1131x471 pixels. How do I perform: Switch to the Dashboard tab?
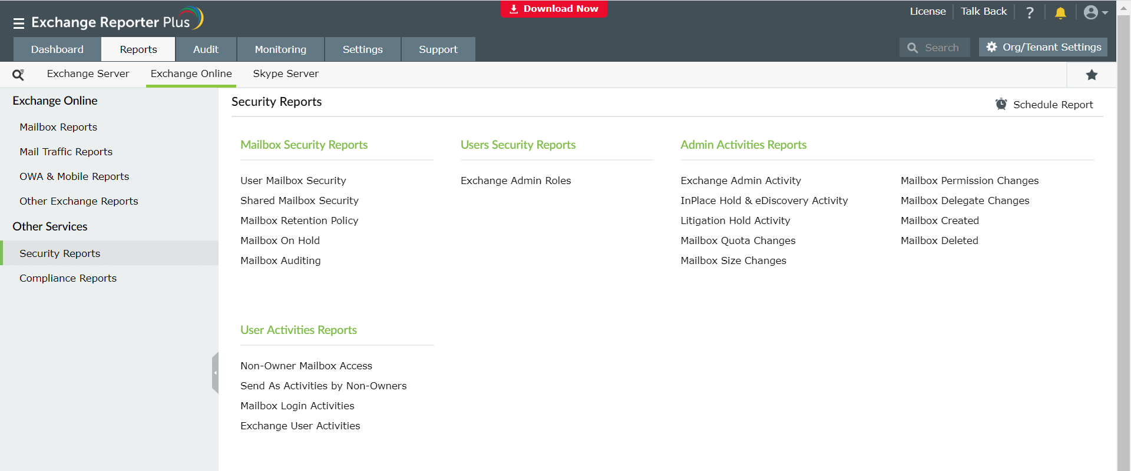coord(57,49)
